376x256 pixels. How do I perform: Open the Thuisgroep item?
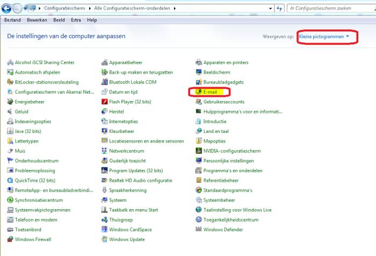[x=117, y=220]
